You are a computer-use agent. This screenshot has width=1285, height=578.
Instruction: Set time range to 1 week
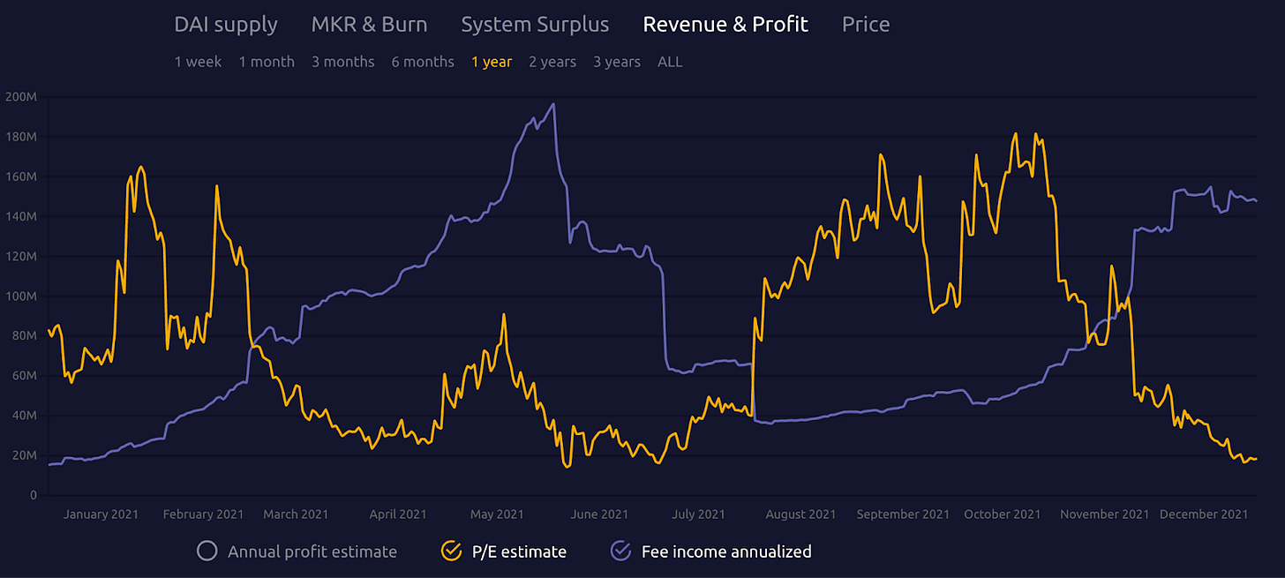[199, 62]
